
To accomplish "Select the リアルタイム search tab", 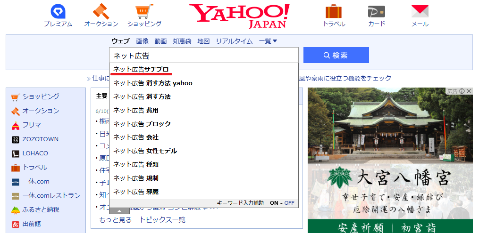I will pyautogui.click(x=234, y=41).
